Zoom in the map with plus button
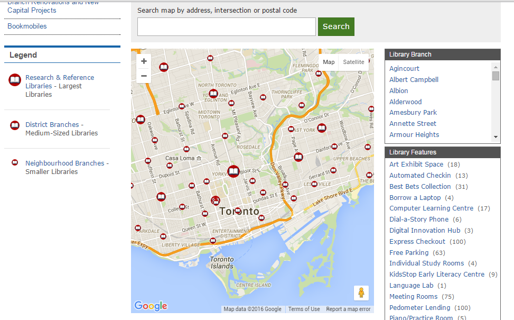This screenshot has width=514, height=320. point(144,61)
